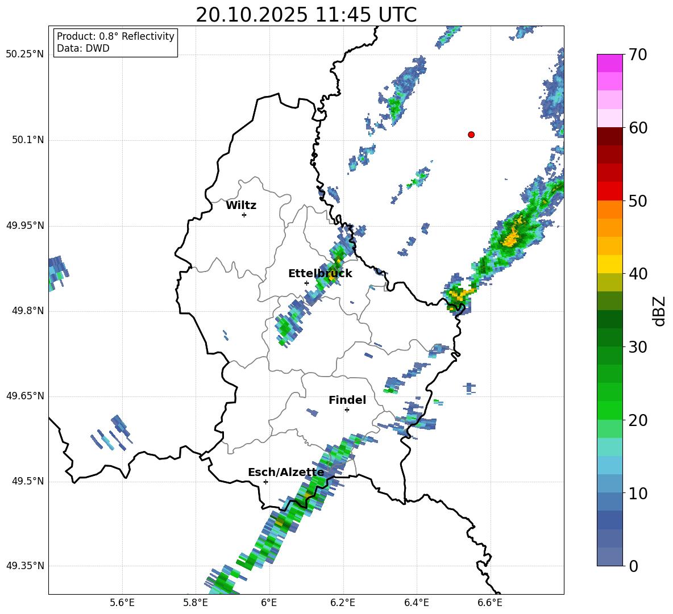Click the 5.8°E longitude label
The width and height of the screenshot is (673, 614).
tap(196, 603)
